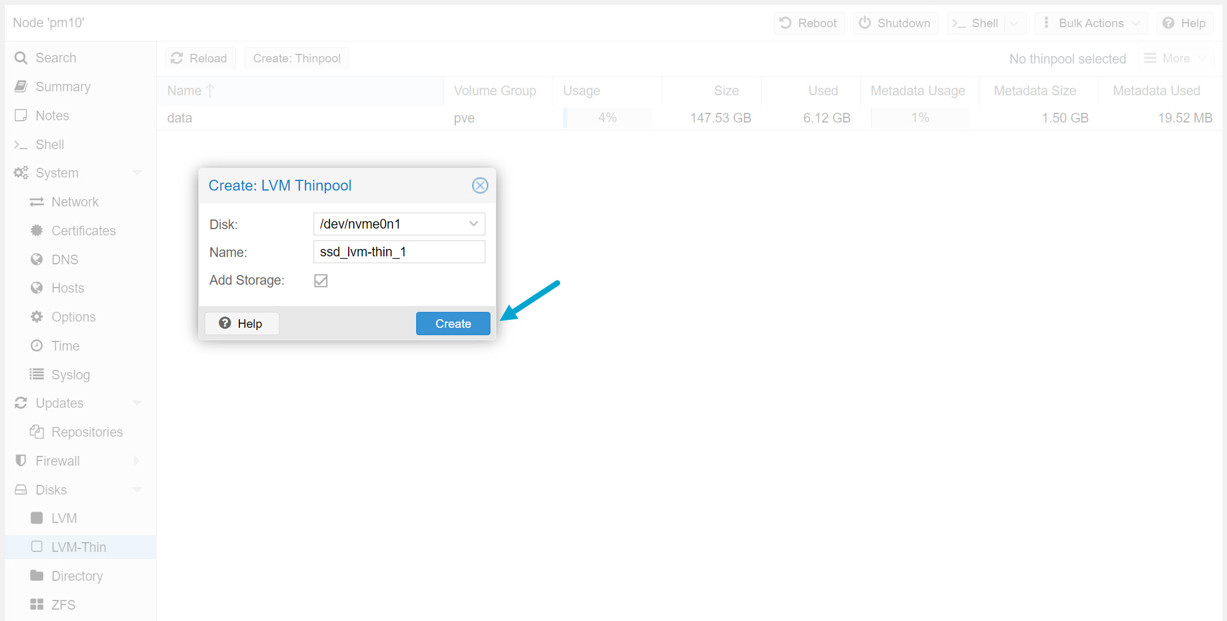This screenshot has width=1227, height=621.
Task: Click the Firewall shield icon
Action: (21, 461)
